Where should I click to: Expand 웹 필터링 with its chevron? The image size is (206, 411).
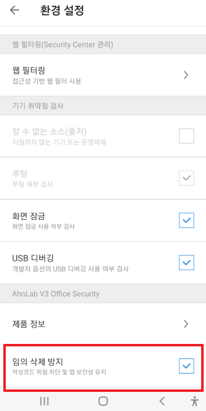click(x=186, y=75)
